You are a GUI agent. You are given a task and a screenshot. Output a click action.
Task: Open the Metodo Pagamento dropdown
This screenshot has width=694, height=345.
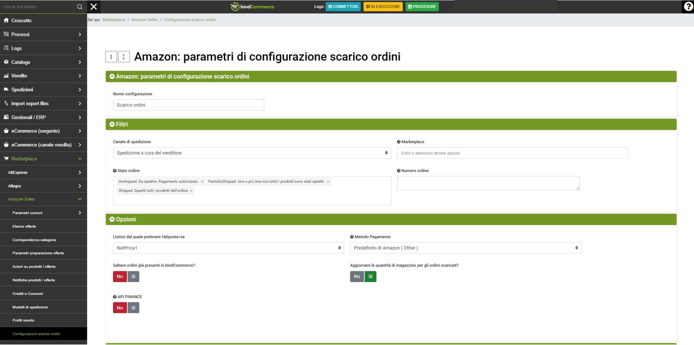[465, 248]
